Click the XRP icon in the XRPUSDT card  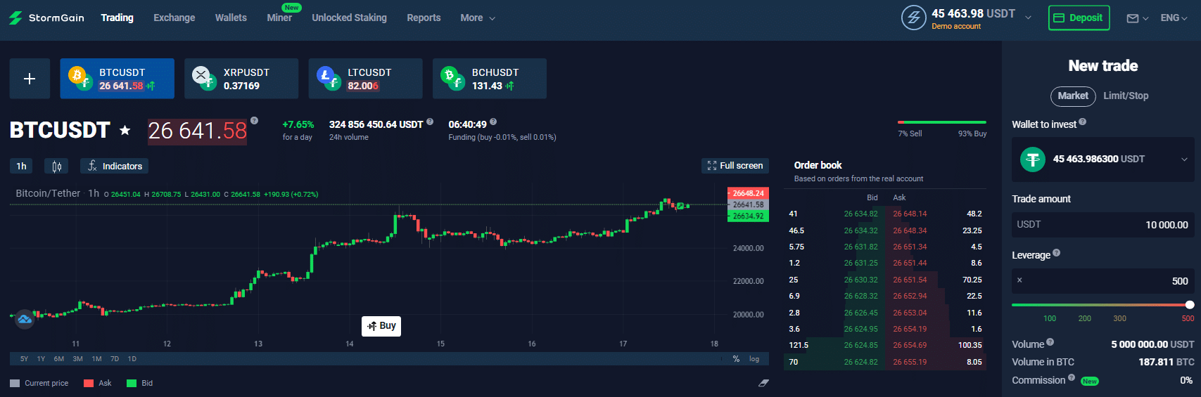coord(201,74)
